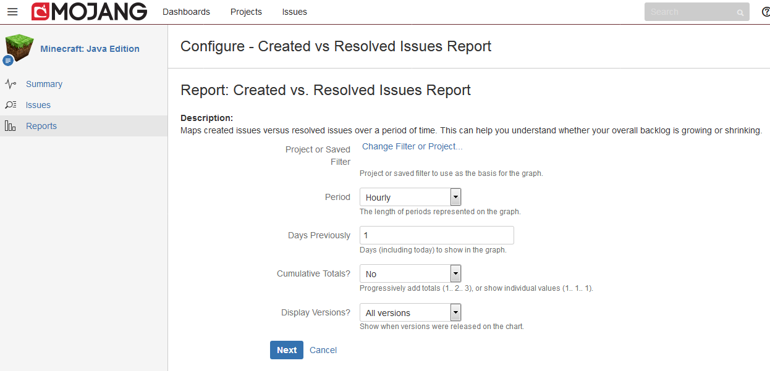The height and width of the screenshot is (371, 770).
Task: Click the Issues magnifier list icon
Action: 11,105
